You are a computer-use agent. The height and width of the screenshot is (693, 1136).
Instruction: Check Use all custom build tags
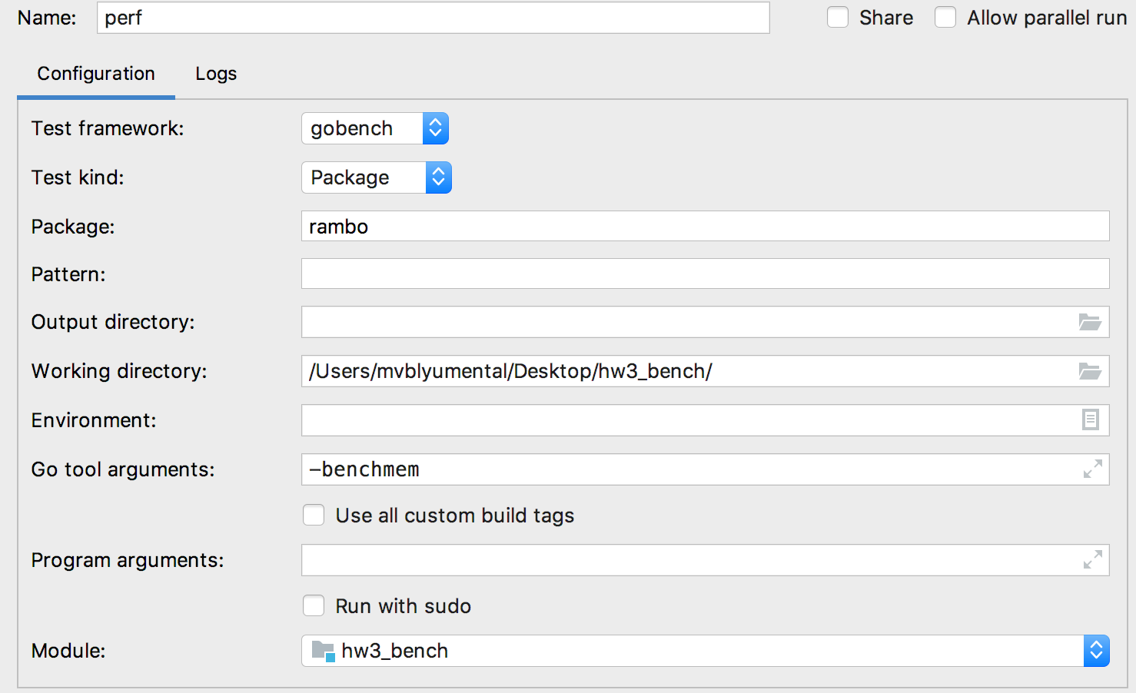pyautogui.click(x=314, y=515)
